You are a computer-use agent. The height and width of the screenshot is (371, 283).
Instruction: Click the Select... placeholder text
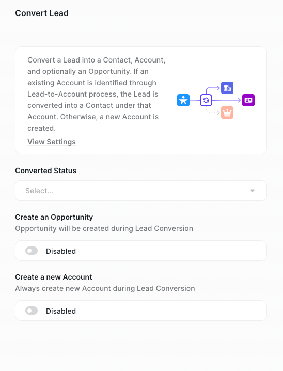point(39,191)
